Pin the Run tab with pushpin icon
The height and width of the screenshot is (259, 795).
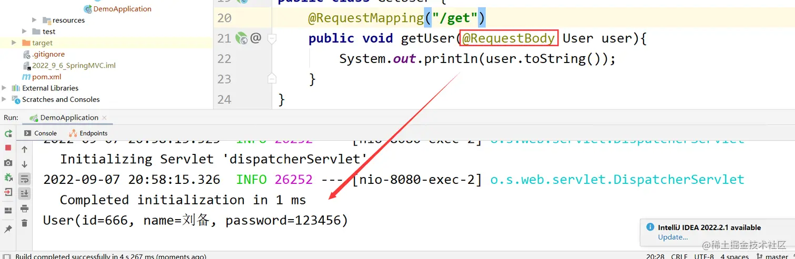(x=8, y=229)
